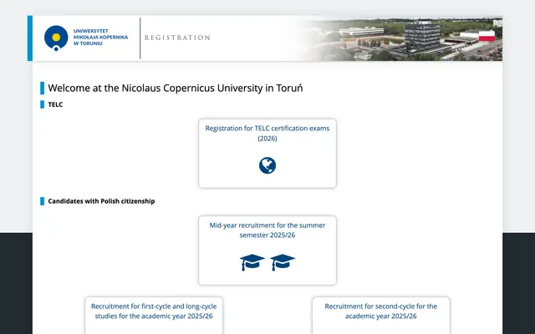Click the left graduation cap icon

pyautogui.click(x=252, y=262)
